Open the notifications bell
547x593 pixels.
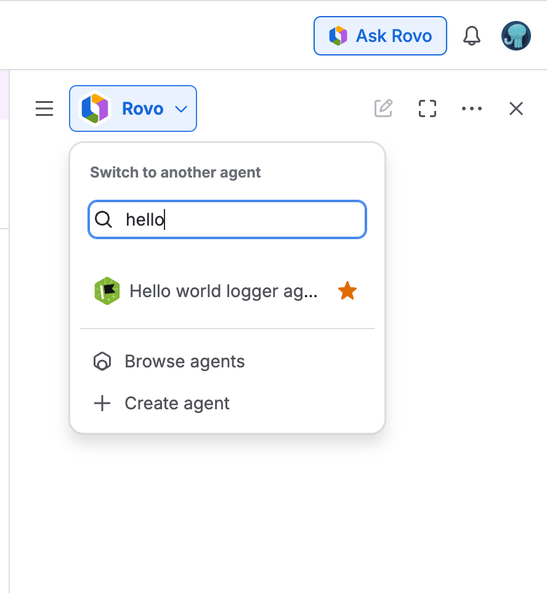(471, 36)
